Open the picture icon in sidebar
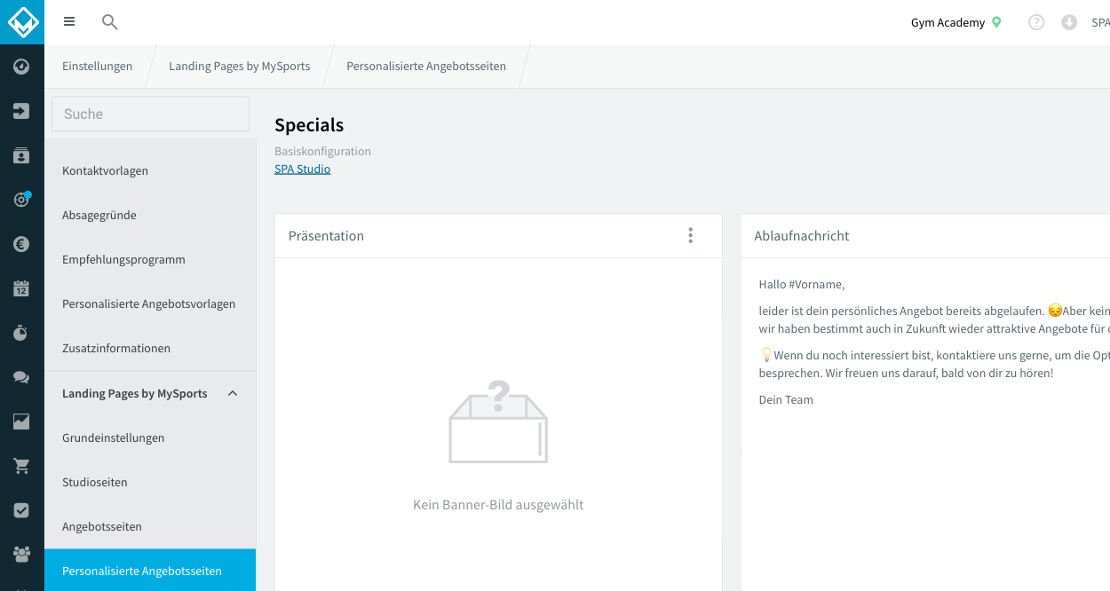1110x591 pixels. pos(21,422)
